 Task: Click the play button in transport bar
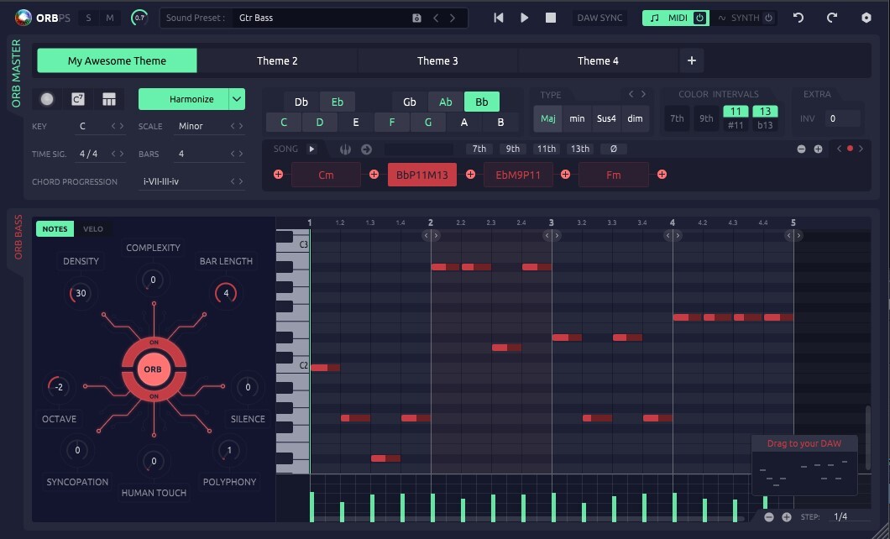click(525, 18)
